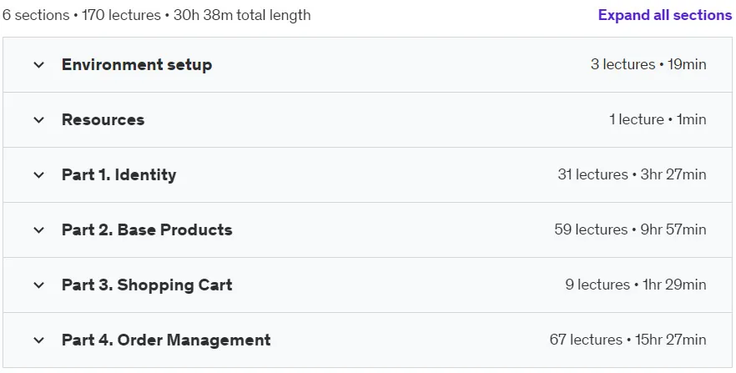Expand the Environment setup chevron

point(39,65)
